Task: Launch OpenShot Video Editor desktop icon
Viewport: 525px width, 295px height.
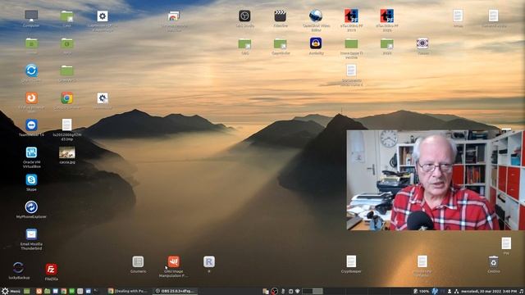Action: [316, 16]
